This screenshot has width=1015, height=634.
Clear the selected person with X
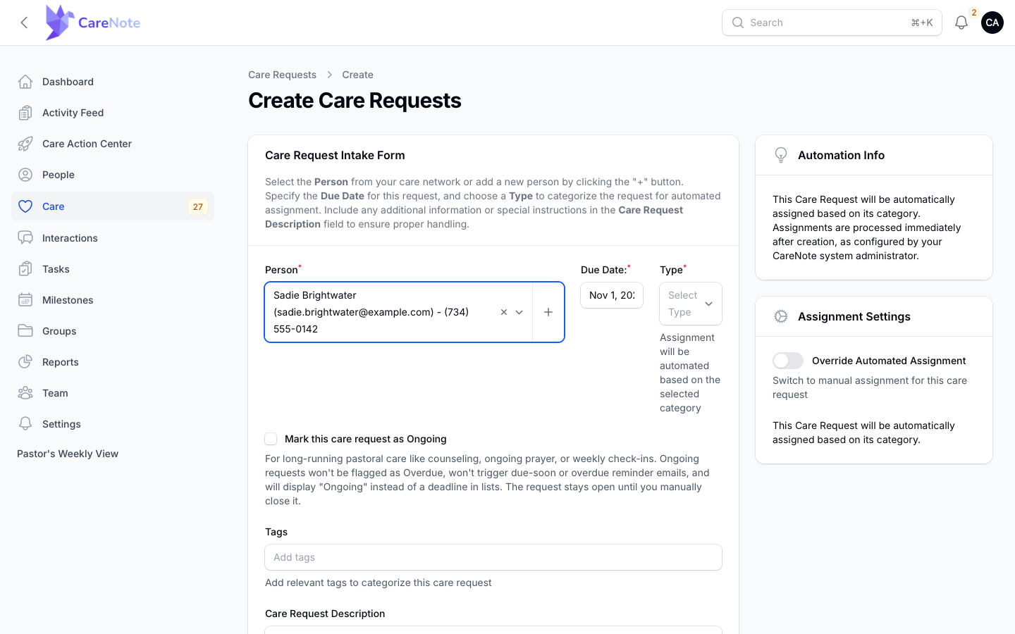[504, 312]
